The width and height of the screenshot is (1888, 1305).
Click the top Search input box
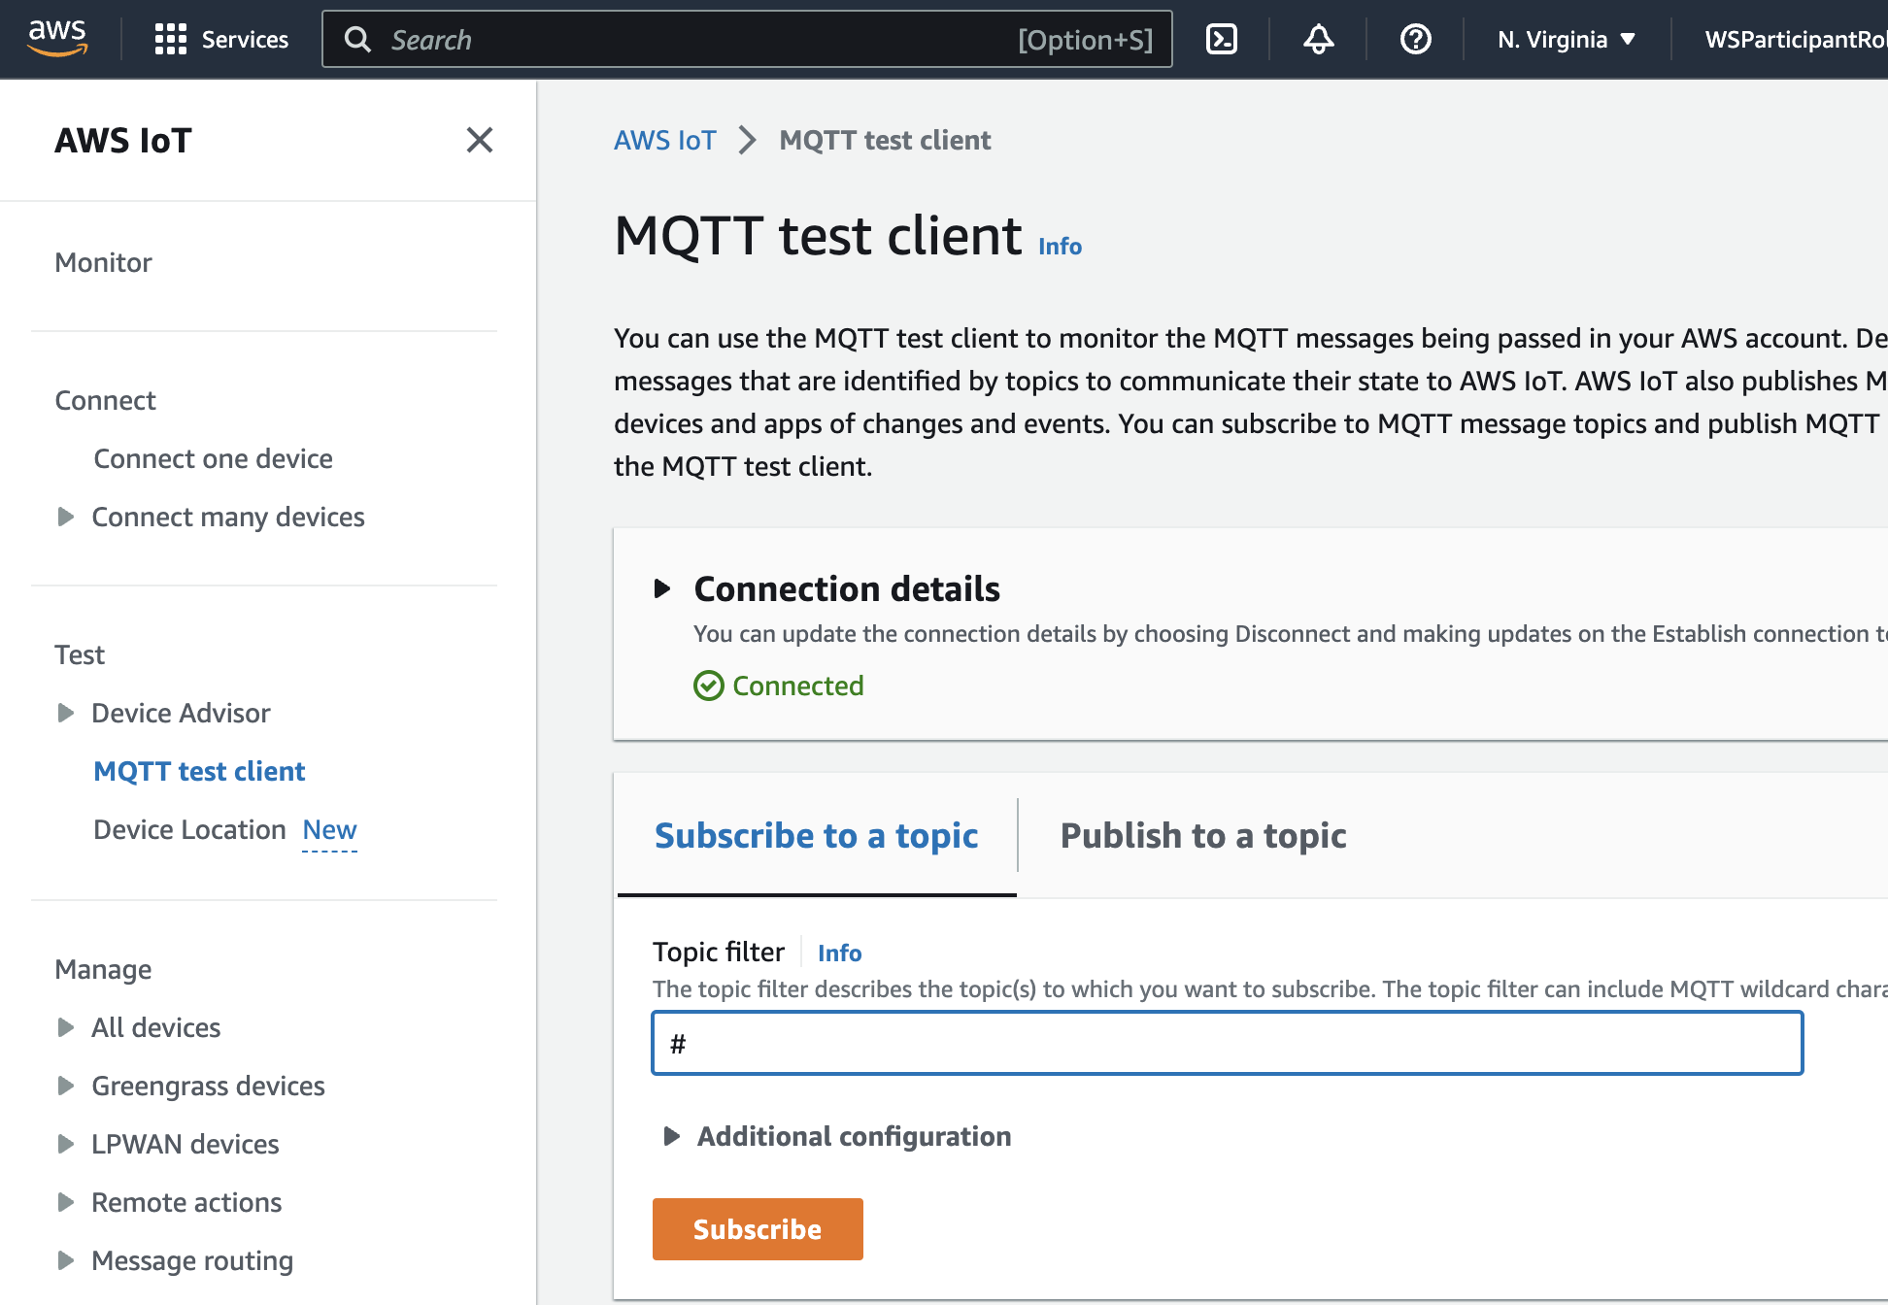(x=747, y=39)
